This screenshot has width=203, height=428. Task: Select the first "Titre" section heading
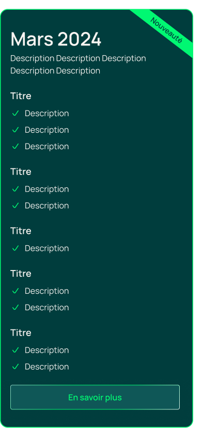point(21,96)
